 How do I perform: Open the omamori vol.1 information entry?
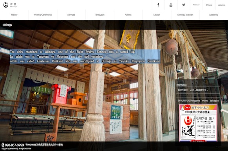coord(193,90)
